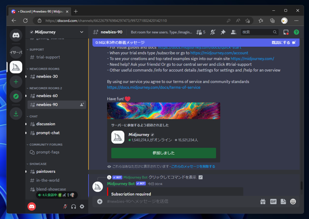Open the prompt-faqs forum
Screen dimensions: 309x219
point(57,152)
